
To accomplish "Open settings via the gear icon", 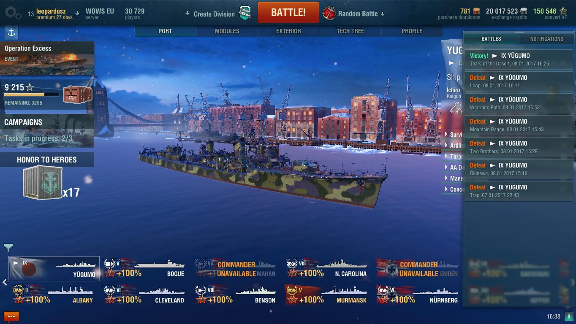I will point(13,13).
